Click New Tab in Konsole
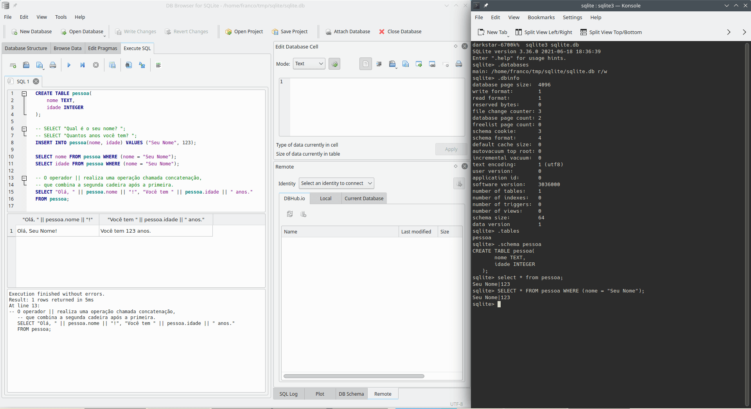This screenshot has height=409, width=751. click(x=492, y=32)
